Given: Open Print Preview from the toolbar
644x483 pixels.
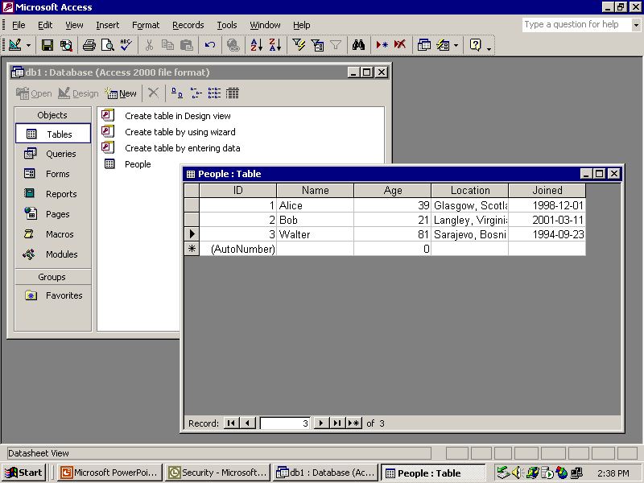Looking at the screenshot, I should [108, 45].
